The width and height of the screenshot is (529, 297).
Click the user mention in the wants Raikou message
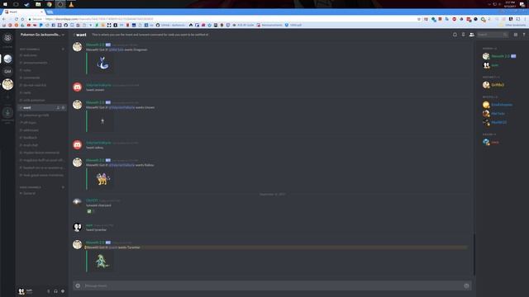[122, 165]
